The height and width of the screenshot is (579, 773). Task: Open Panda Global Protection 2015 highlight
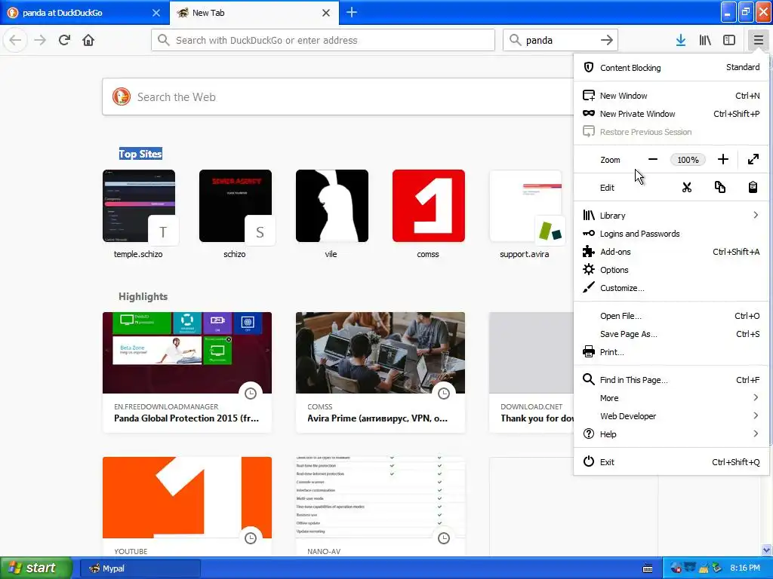(187, 372)
